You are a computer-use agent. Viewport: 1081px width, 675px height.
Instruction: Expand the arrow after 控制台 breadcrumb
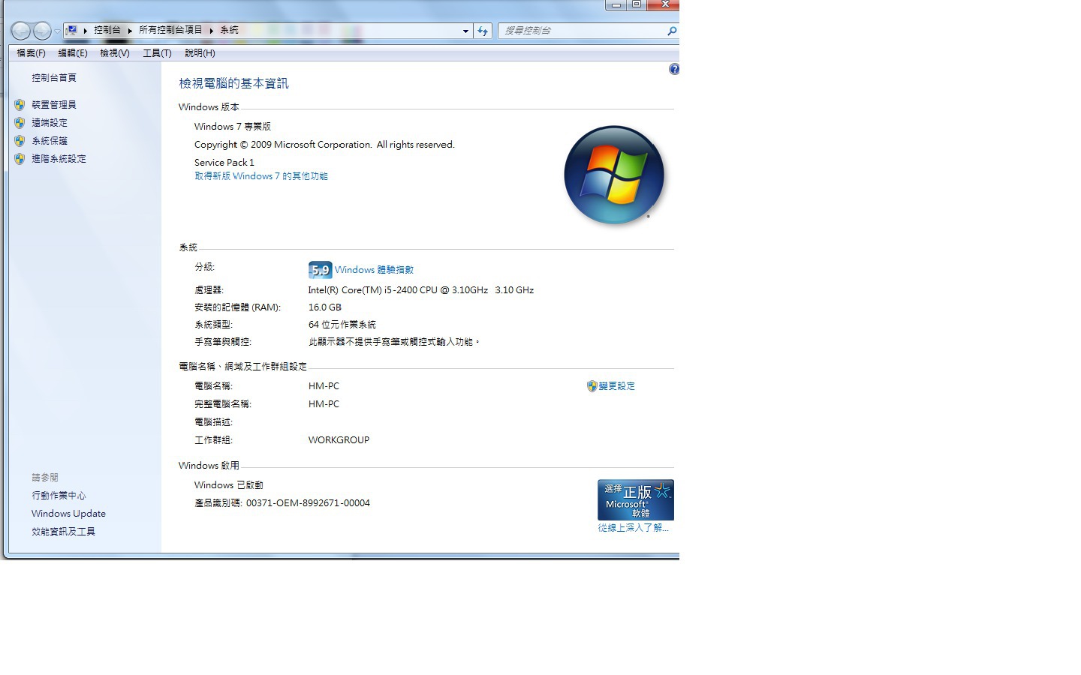[130, 30]
